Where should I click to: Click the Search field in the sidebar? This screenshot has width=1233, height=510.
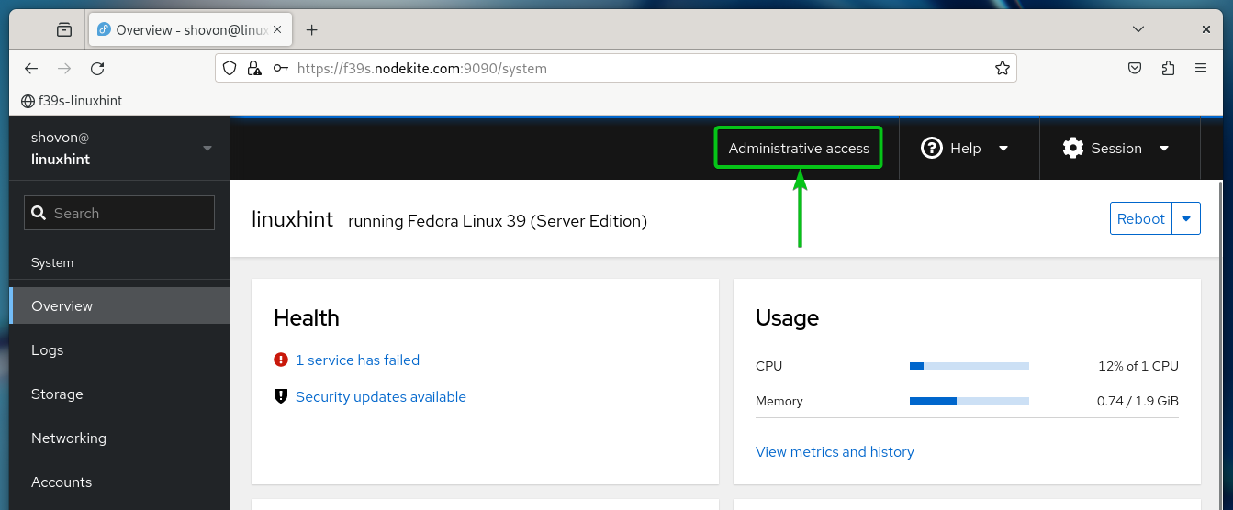(x=119, y=213)
